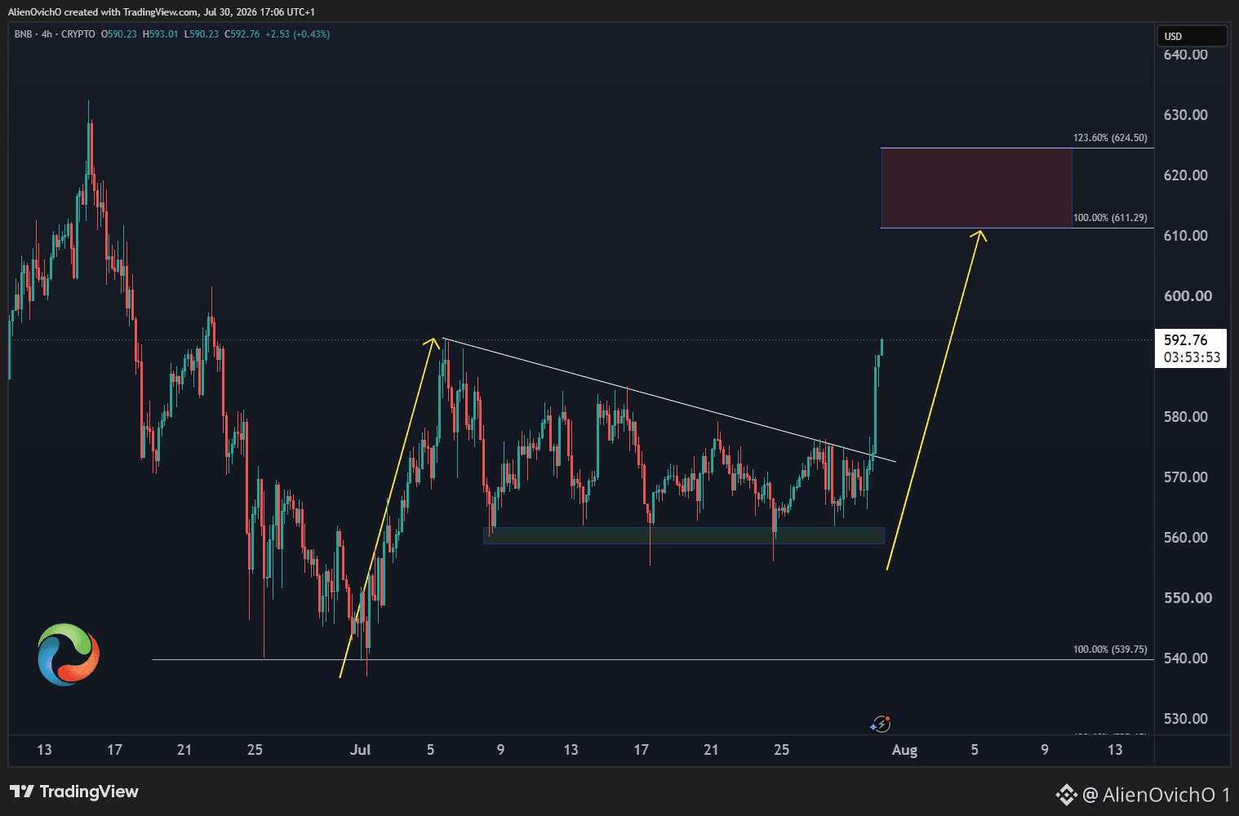Screen dimensions: 1239x816
Task: Click the 610.00 price axis label
Action: pos(1186,236)
